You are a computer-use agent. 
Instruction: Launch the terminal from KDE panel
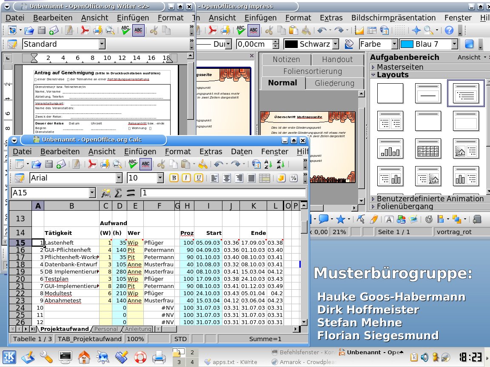(x=66, y=357)
